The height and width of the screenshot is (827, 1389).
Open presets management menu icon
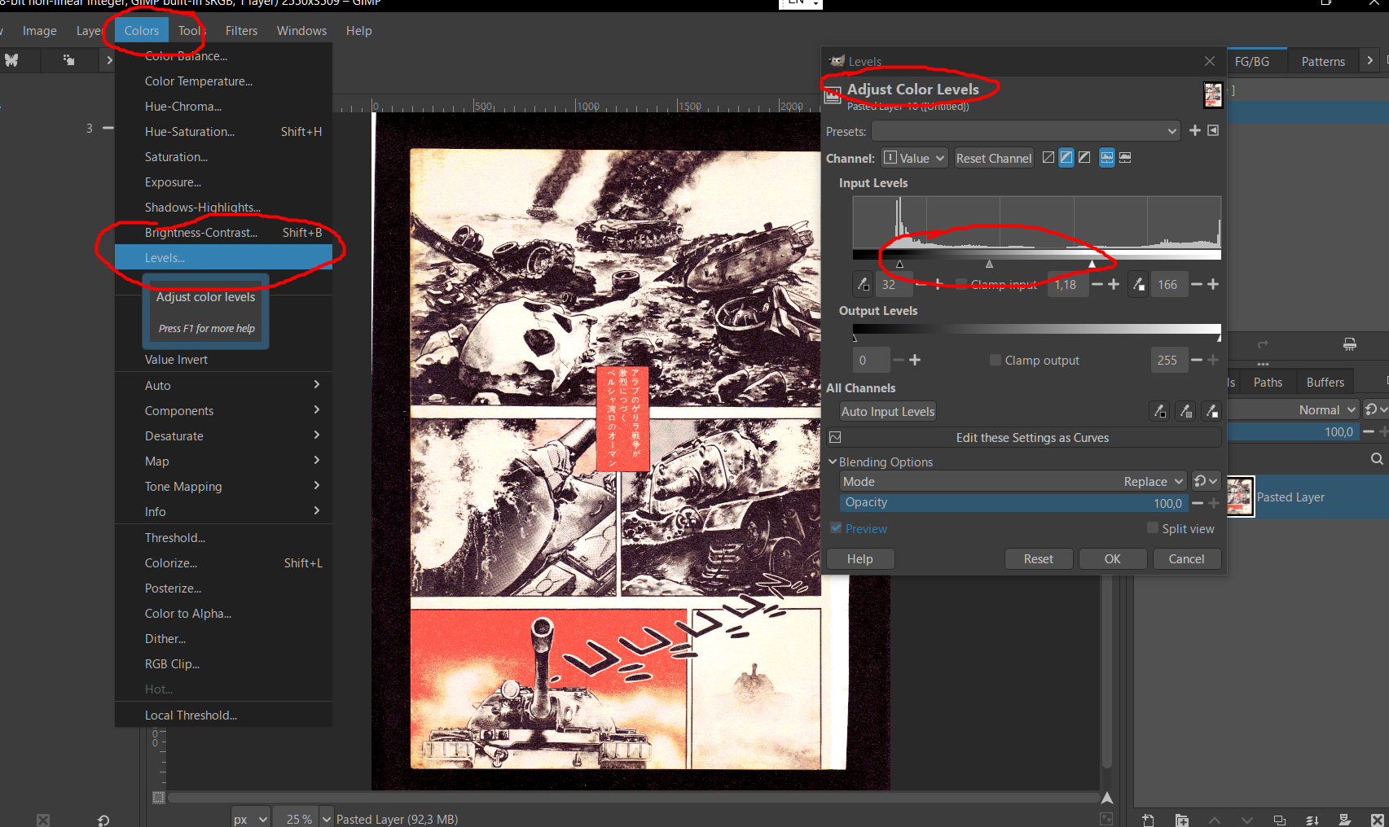pos(1213,130)
